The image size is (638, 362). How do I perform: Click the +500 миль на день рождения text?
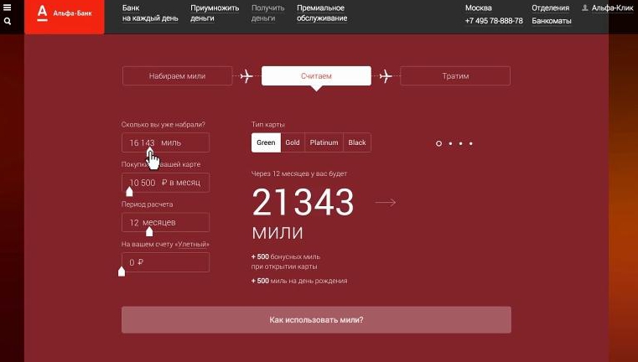[x=299, y=281]
